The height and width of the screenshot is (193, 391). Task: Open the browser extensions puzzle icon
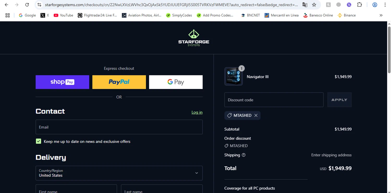[359, 5]
